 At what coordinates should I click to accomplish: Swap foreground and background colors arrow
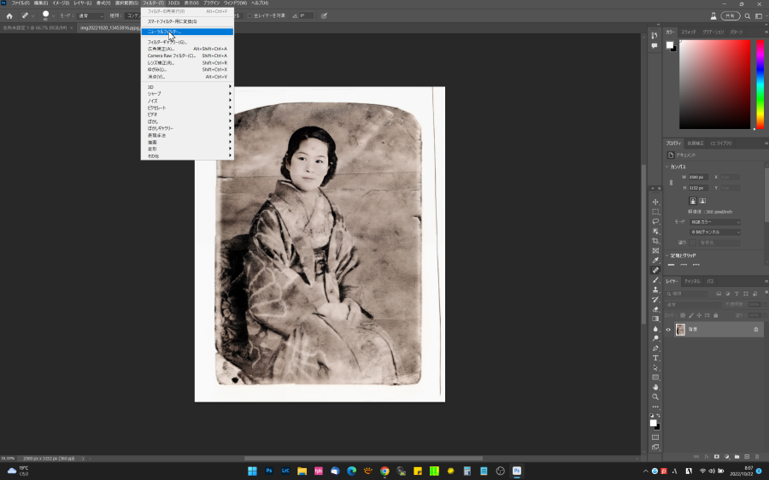coord(658,415)
